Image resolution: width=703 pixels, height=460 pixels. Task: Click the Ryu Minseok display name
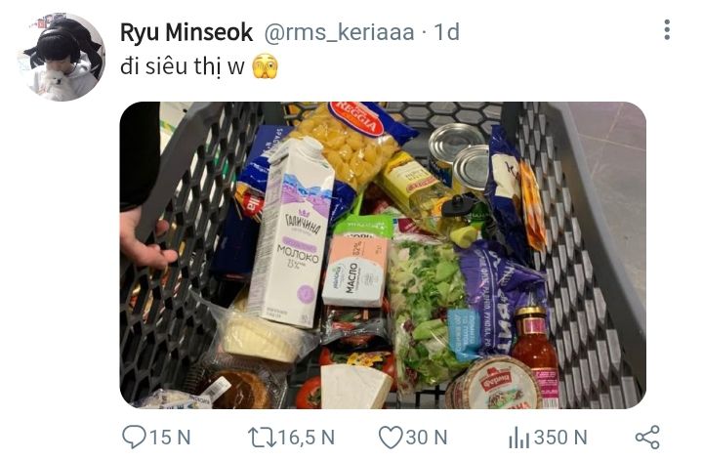(186, 32)
